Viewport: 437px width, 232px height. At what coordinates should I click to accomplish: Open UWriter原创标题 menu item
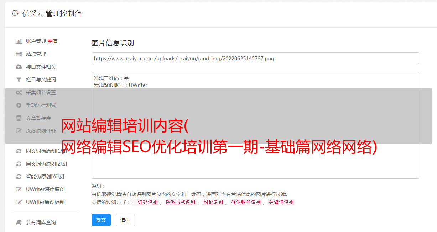click(x=45, y=202)
